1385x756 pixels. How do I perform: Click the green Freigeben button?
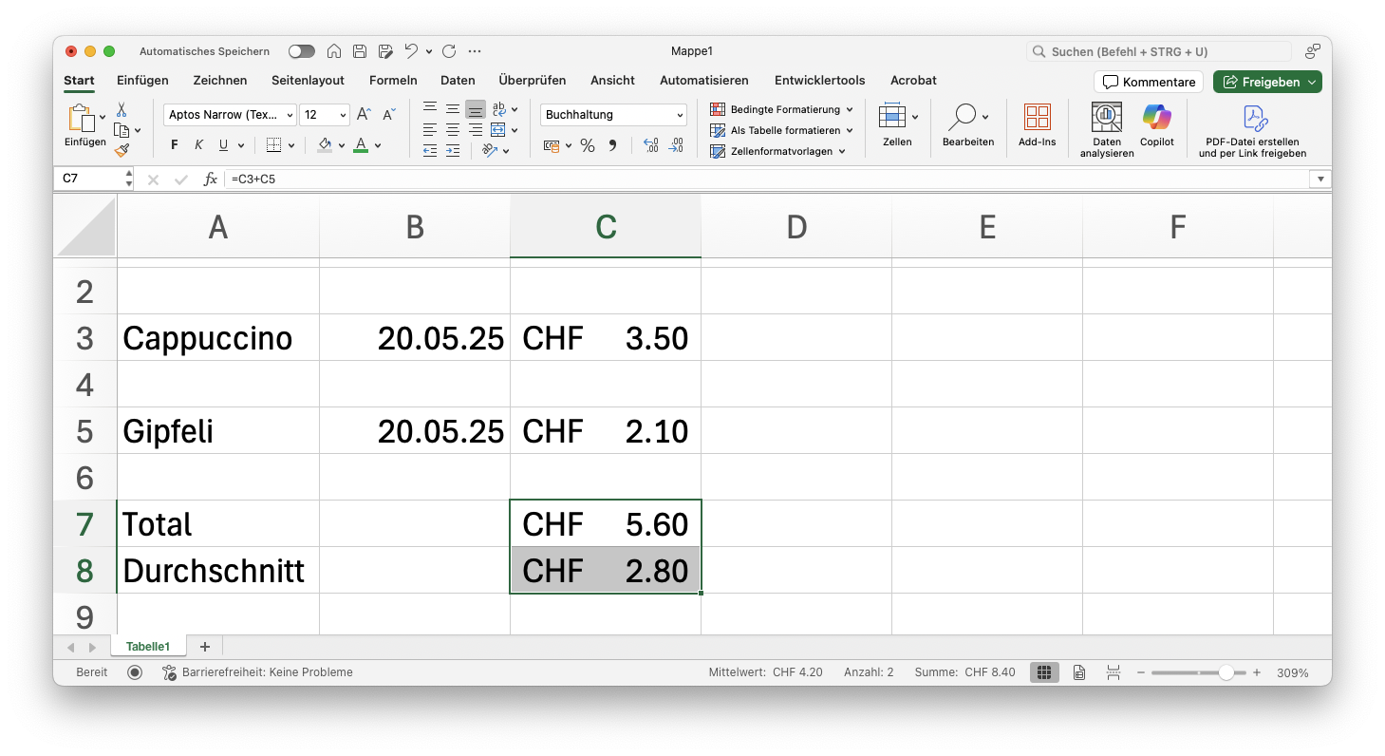pos(1266,82)
